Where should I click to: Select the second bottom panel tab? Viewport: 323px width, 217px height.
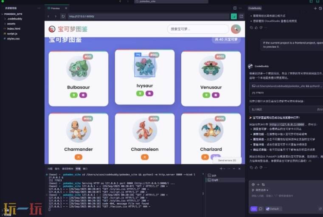[57, 169]
